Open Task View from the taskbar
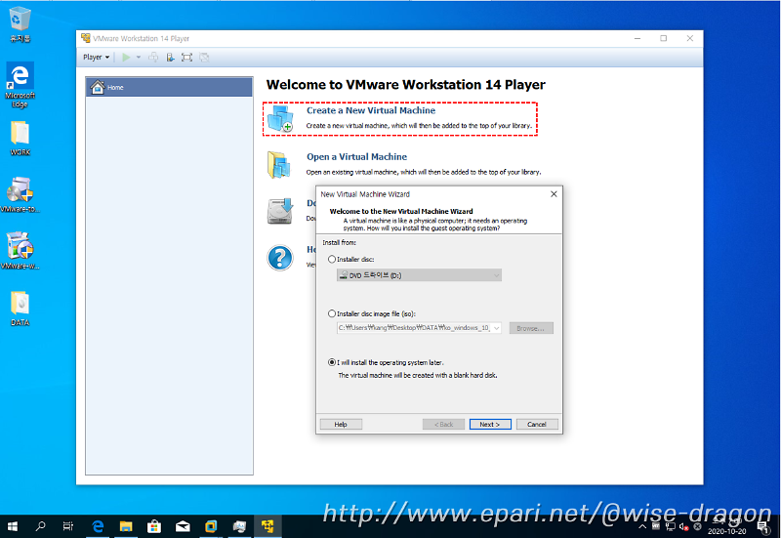Screen dimensions: 781x538 (68, 526)
